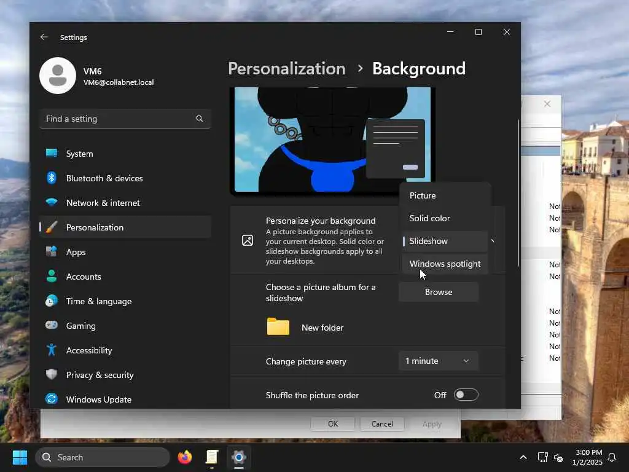Viewport: 629px width, 472px height.
Task: Click the background type dropdown chevron
Action: (493, 241)
